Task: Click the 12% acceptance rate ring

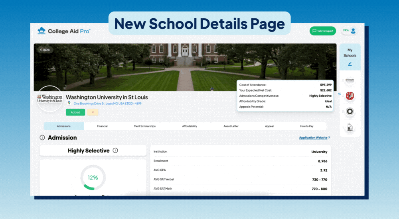Action: pyautogui.click(x=93, y=177)
